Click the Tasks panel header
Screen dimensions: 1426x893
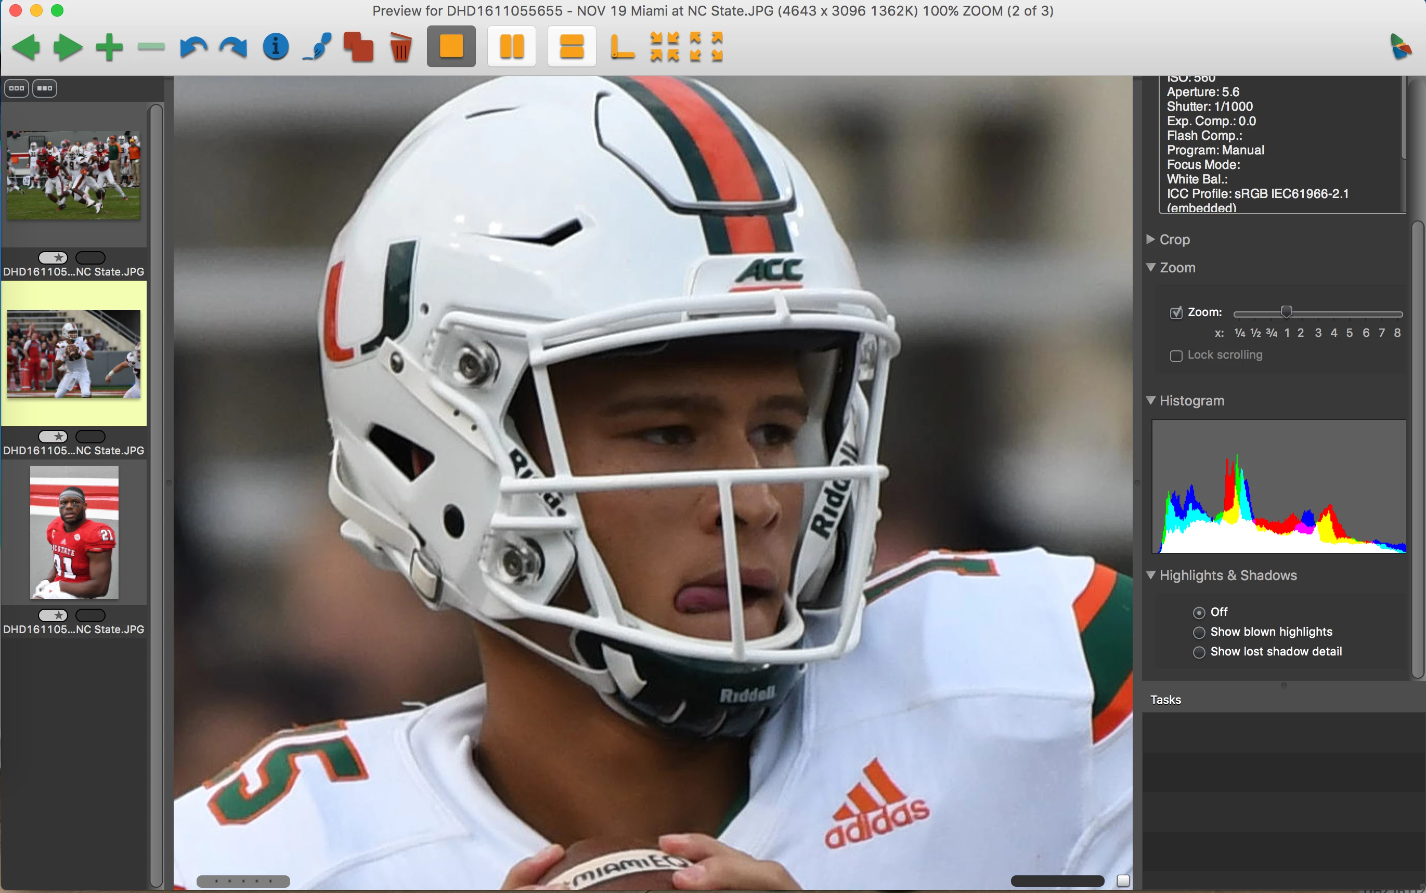1165,700
